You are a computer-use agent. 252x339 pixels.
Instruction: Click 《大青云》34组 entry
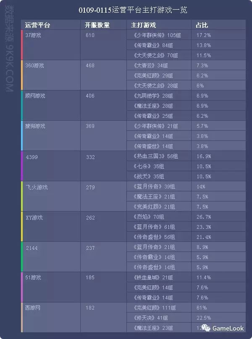(150, 65)
